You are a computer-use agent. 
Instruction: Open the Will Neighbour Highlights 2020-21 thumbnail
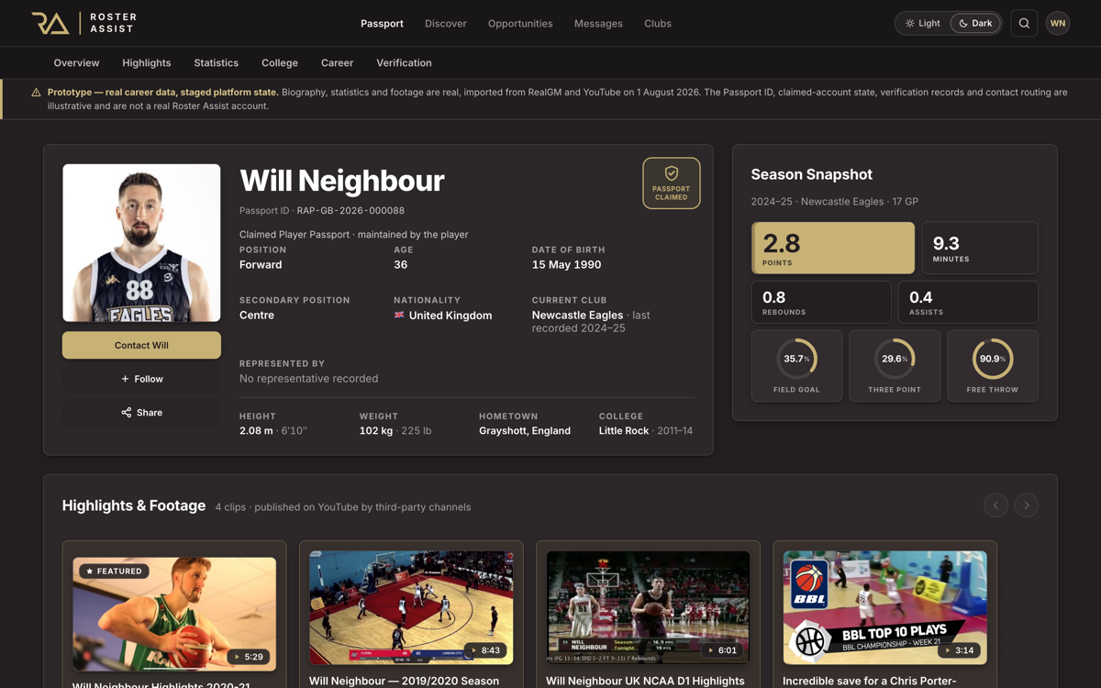pyautogui.click(x=174, y=615)
